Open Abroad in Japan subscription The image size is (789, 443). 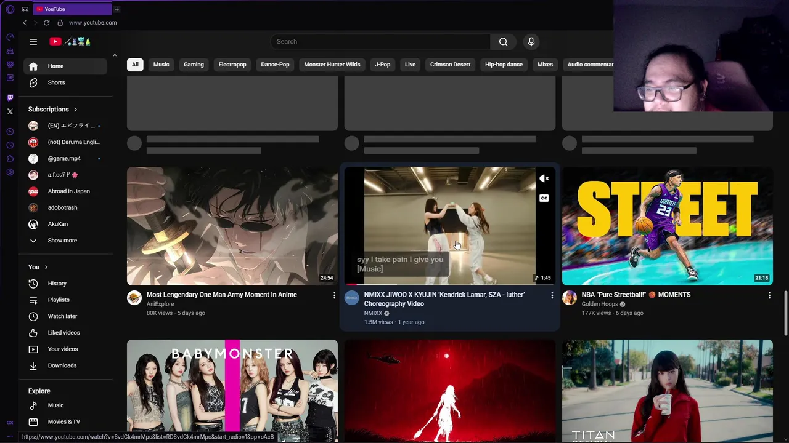tap(65, 191)
